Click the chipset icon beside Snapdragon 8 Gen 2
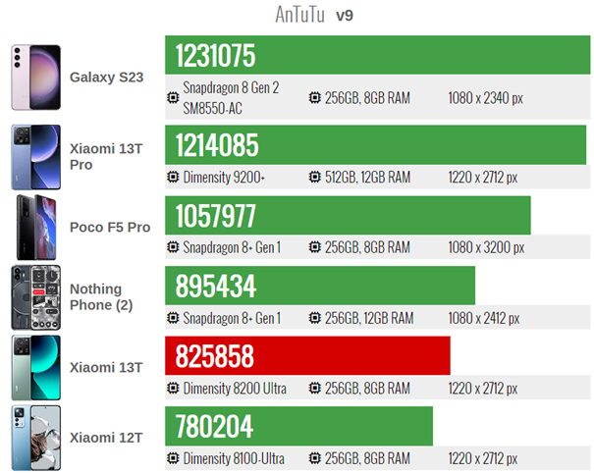This screenshot has height=473, width=594. tap(173, 98)
